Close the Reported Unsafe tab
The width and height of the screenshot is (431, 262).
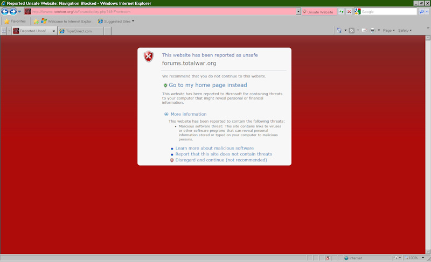(53, 31)
